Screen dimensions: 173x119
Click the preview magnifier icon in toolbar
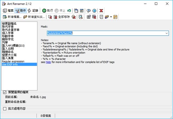pyautogui.click(x=80, y=17)
